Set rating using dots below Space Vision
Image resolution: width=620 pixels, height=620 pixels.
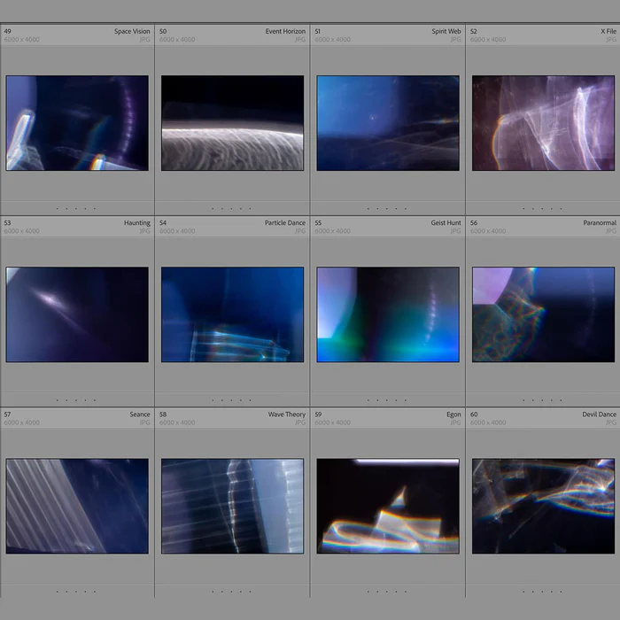pos(77,209)
